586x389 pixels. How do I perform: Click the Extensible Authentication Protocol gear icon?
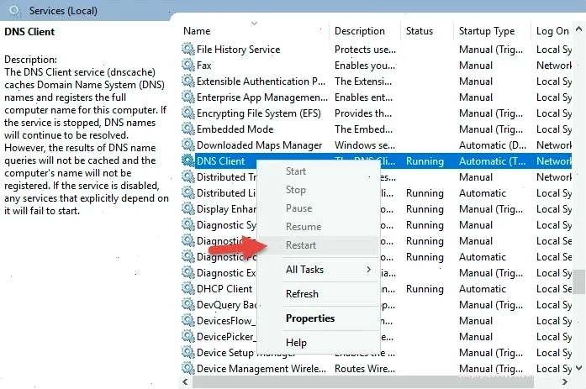click(x=188, y=81)
